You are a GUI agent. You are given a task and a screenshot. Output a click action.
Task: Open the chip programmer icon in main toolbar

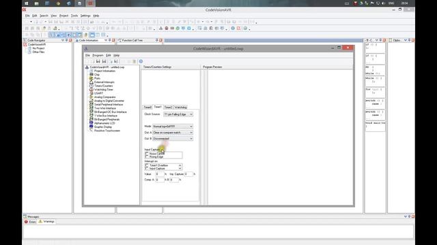coord(172,28)
